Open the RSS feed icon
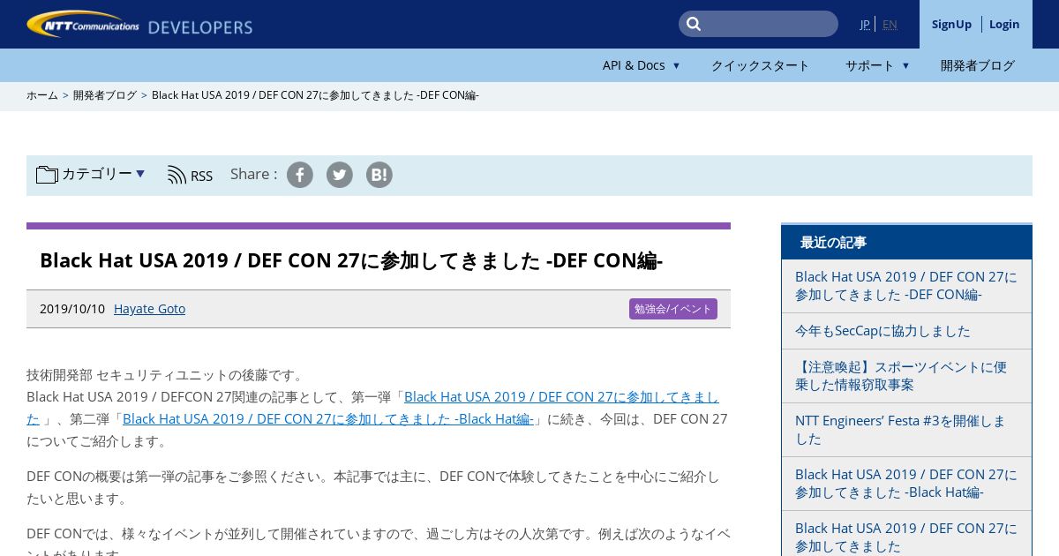Screen dimensions: 1059x556 click(176, 175)
